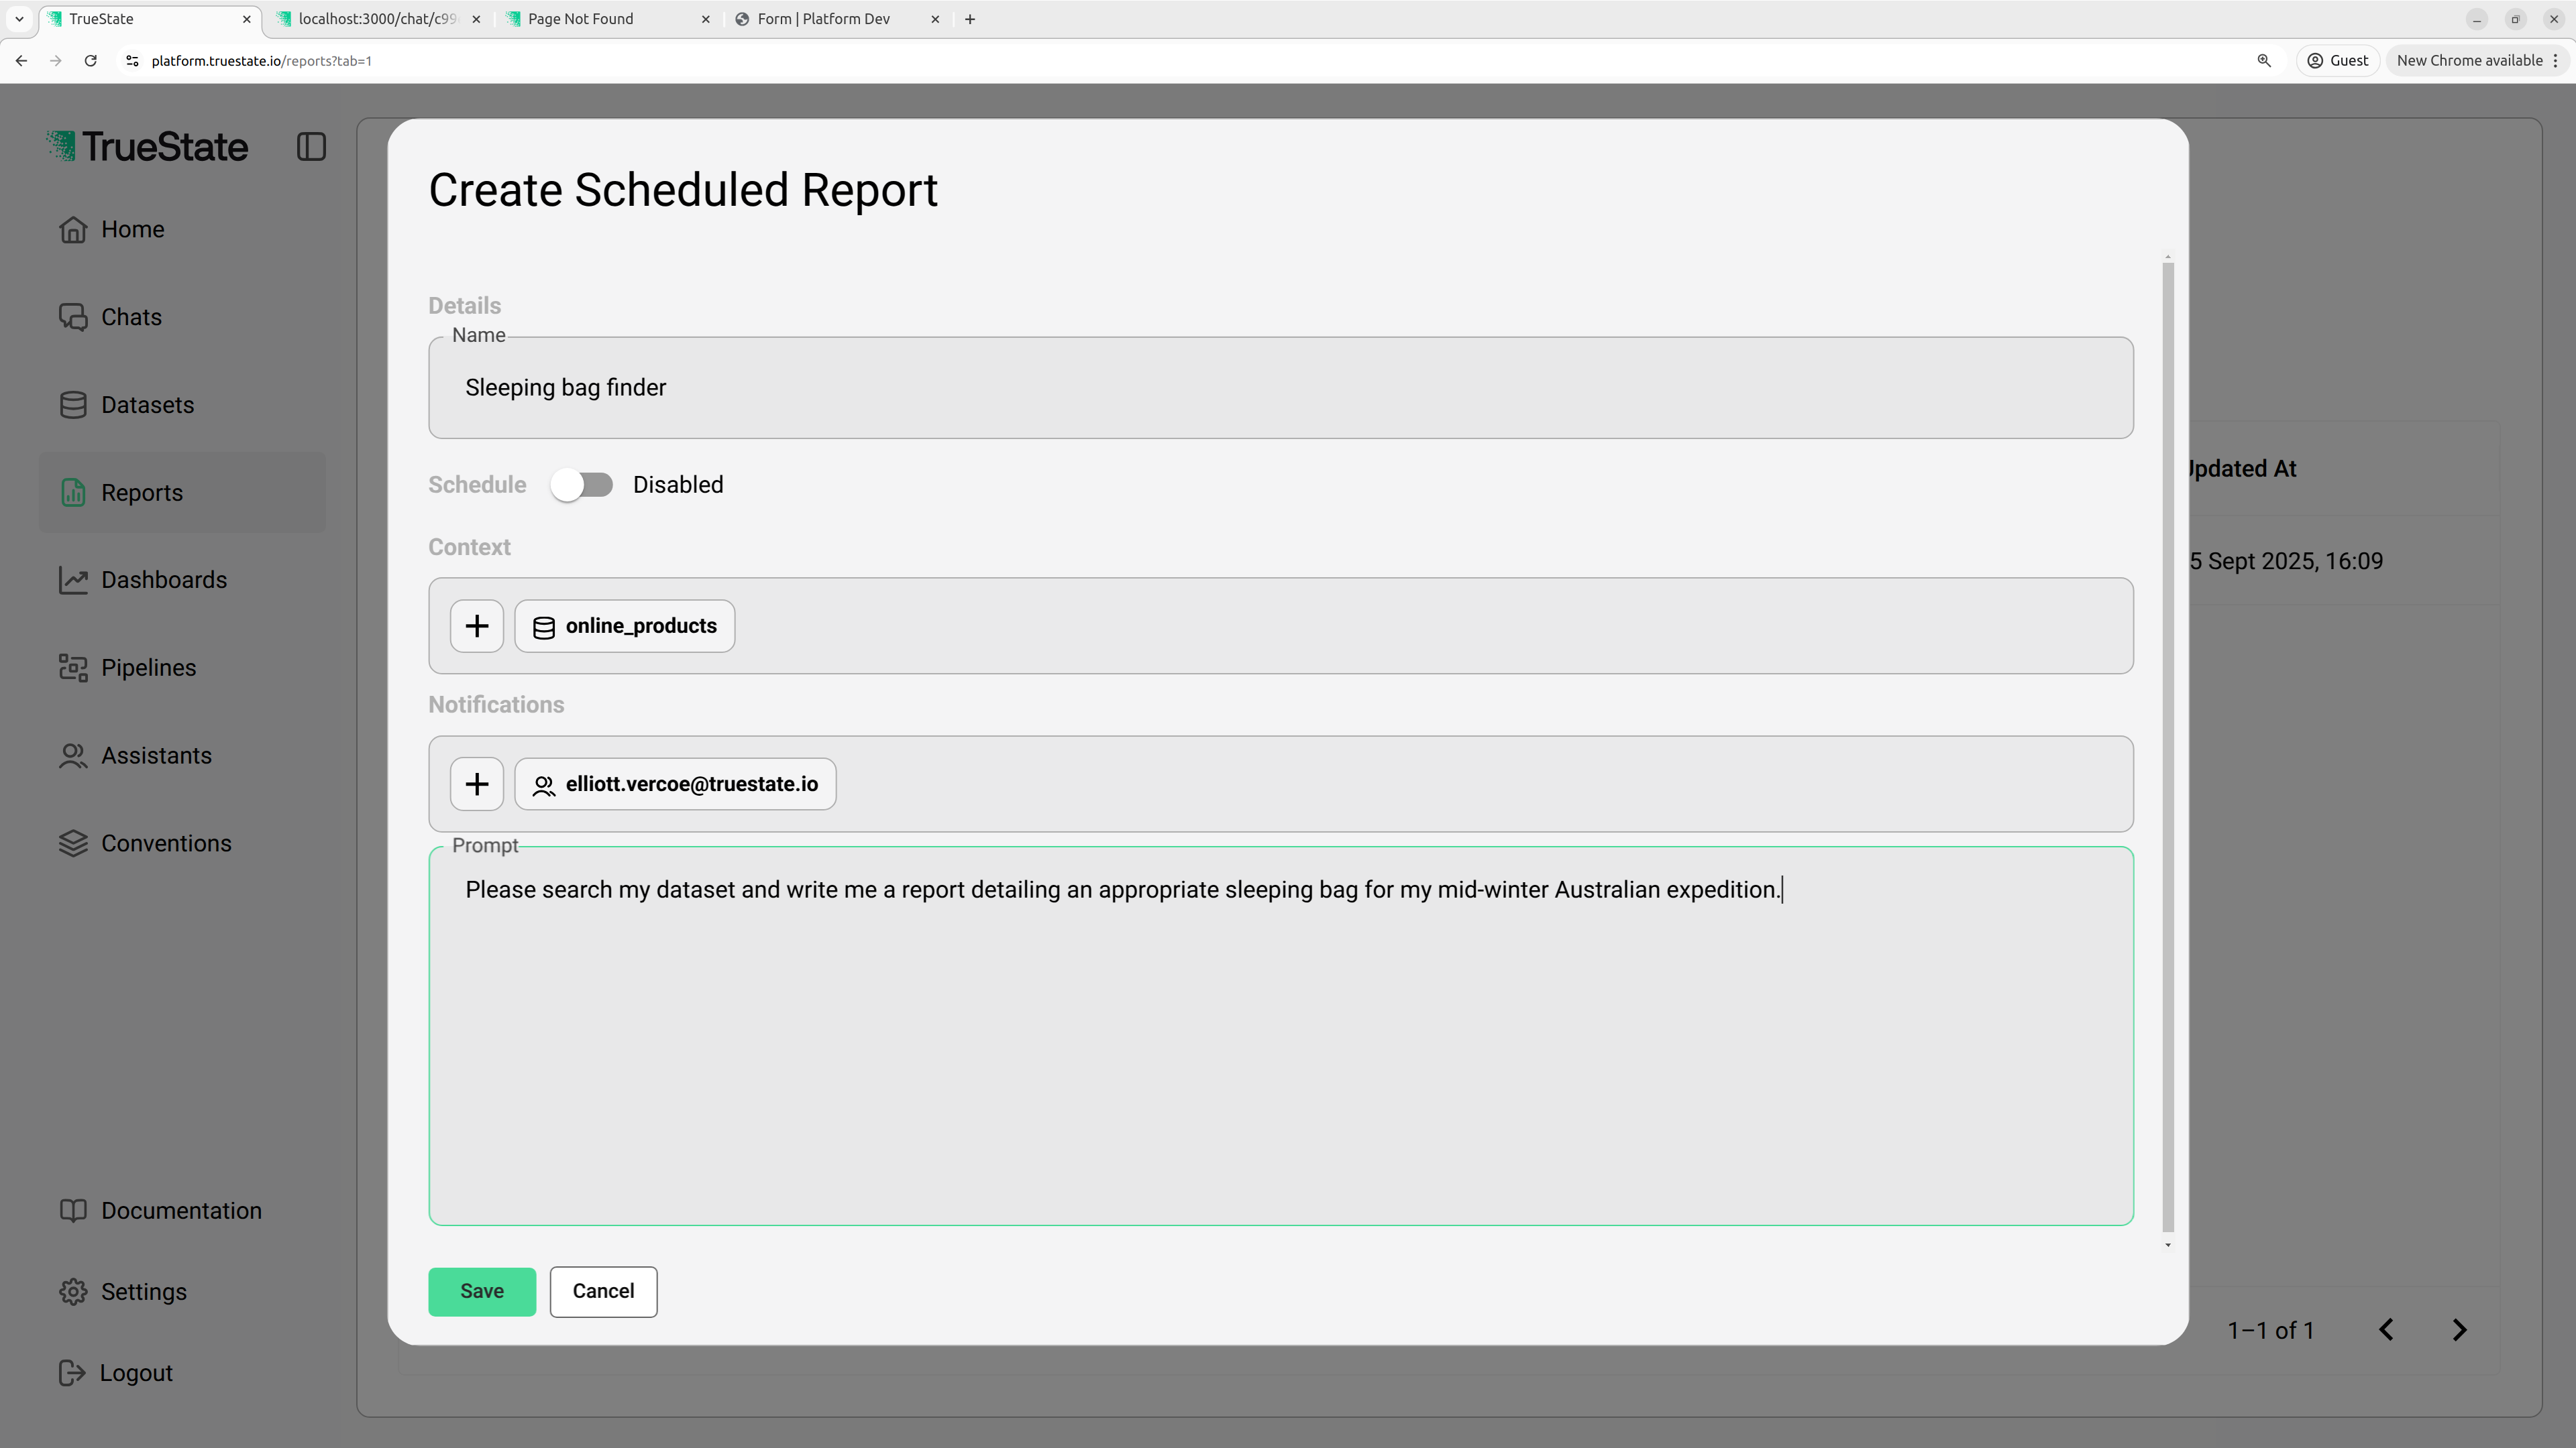
Task: Select the elliott.vercoe@truestate.io recipient chip
Action: coord(675,784)
